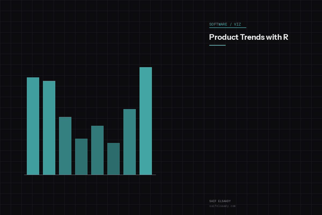The height and width of the screenshot is (215, 322).
Task: Toggle the VIZ category label
Action: (x=238, y=24)
